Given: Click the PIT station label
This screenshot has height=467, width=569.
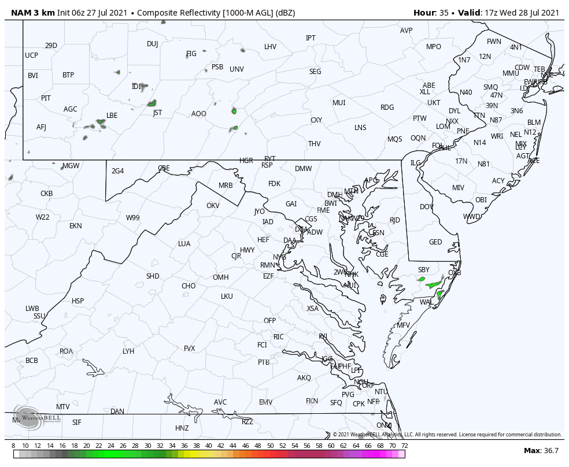Looking at the screenshot, I should tap(46, 98).
